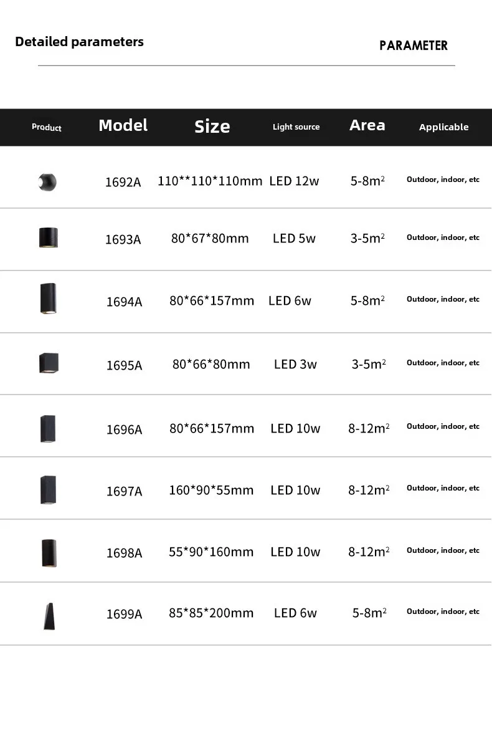Image resolution: width=492 pixels, height=743 pixels.
Task: Select the 85*85*200mm size cell
Action: click(x=211, y=613)
